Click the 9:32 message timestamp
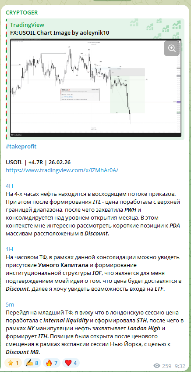This screenshot has height=372, width=191. 180,365
